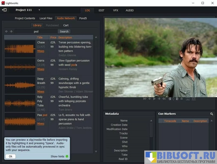The width and height of the screenshot is (217, 164).
Task: Step one frame forward in viewer
Action: (159, 99)
